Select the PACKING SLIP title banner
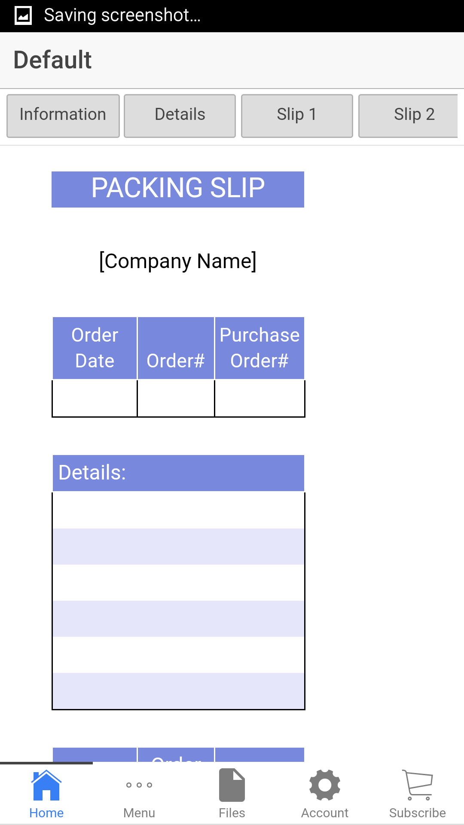Image resolution: width=464 pixels, height=825 pixels. coord(177,189)
